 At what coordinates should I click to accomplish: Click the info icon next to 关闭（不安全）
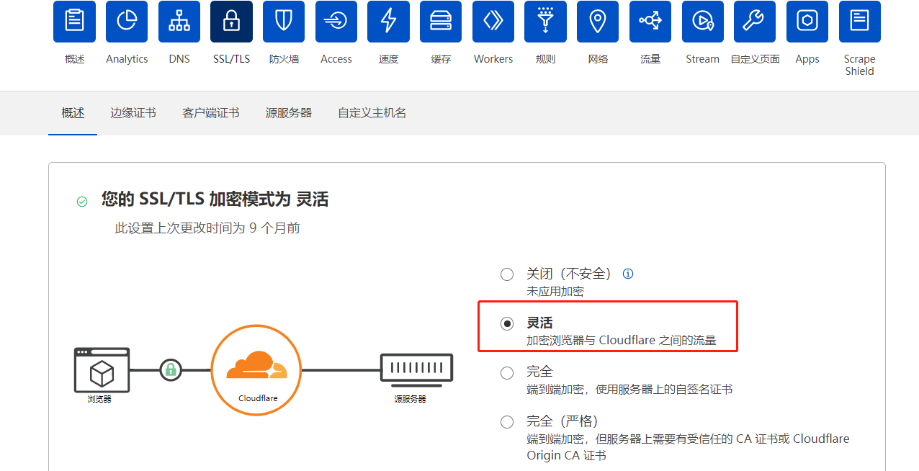point(628,274)
